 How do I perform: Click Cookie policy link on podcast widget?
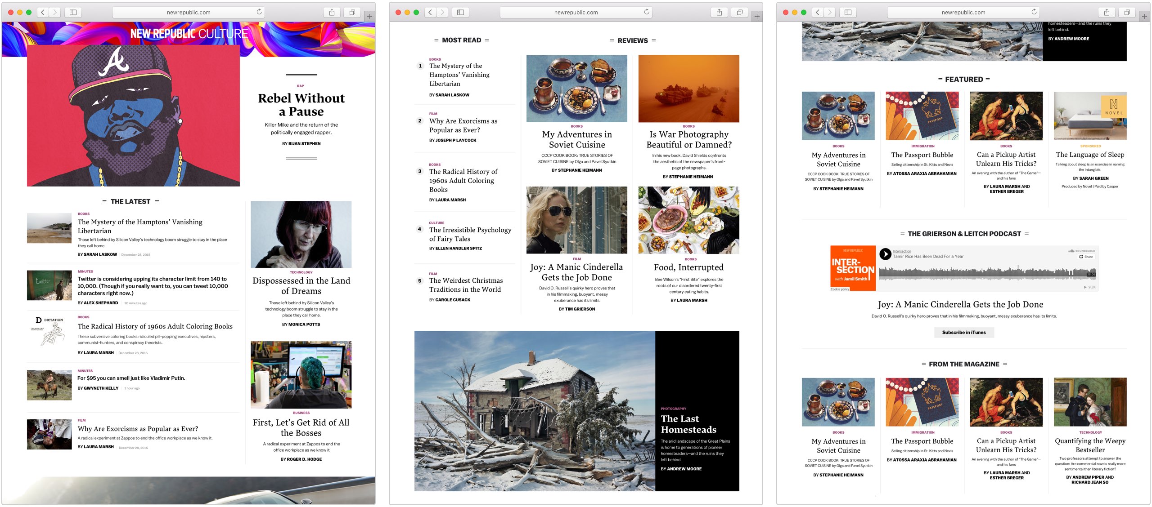pos(840,289)
